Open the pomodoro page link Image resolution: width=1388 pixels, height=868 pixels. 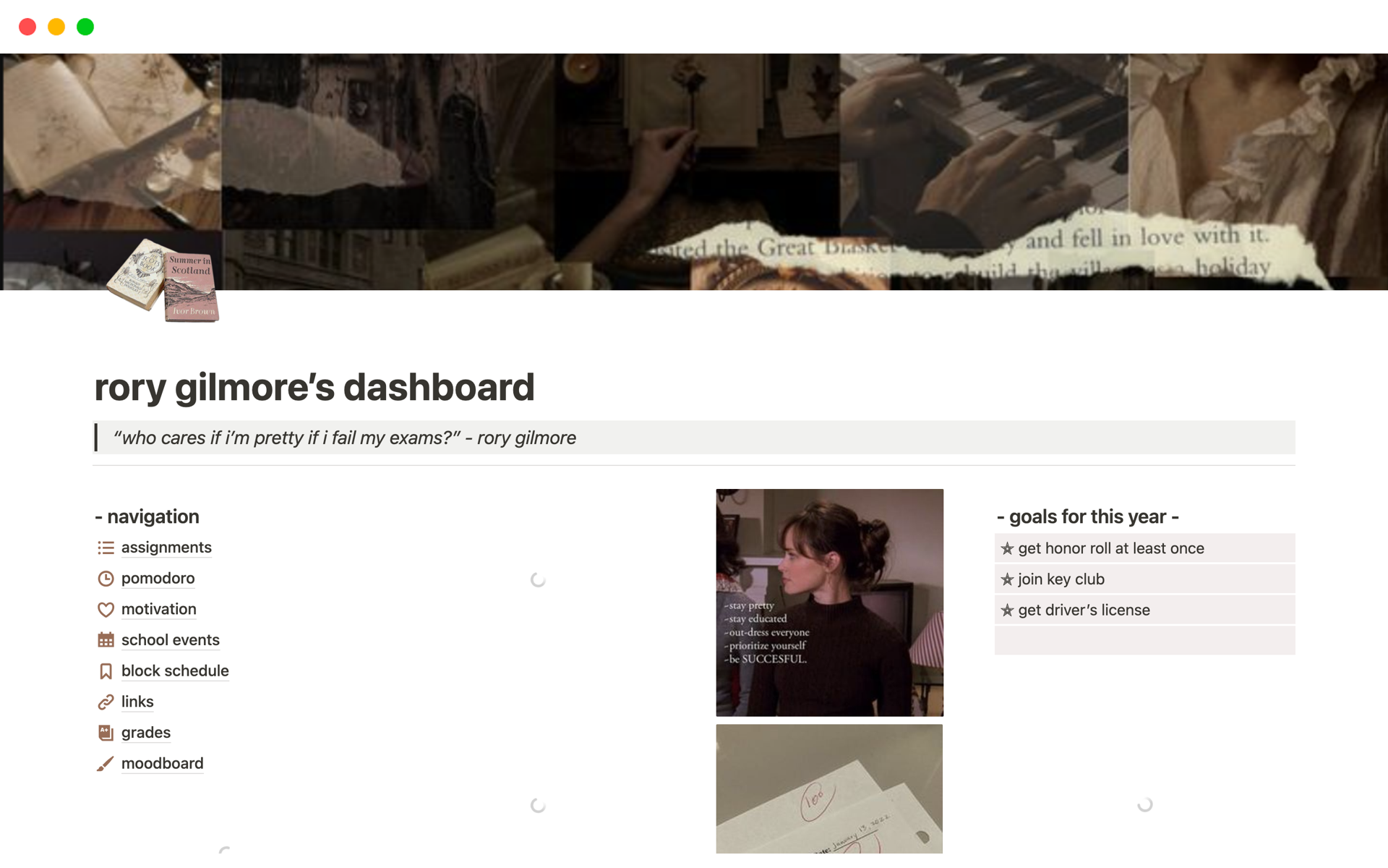tap(158, 579)
